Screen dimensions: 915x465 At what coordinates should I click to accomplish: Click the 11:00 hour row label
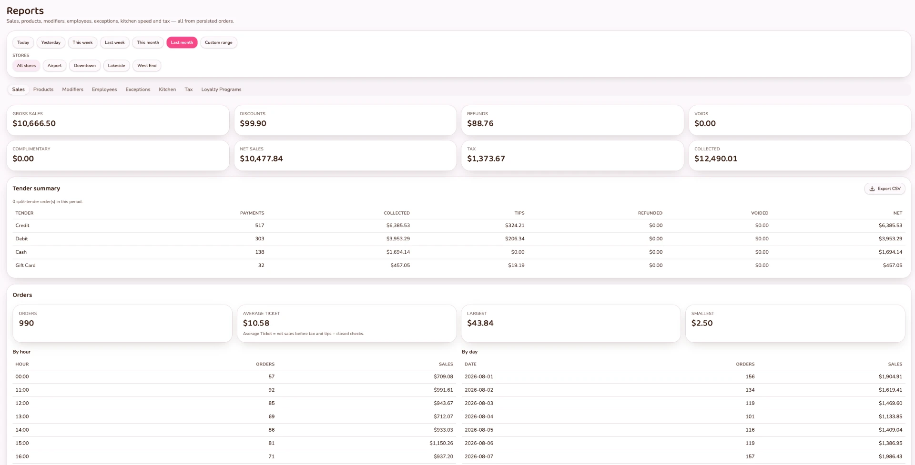[22, 390]
